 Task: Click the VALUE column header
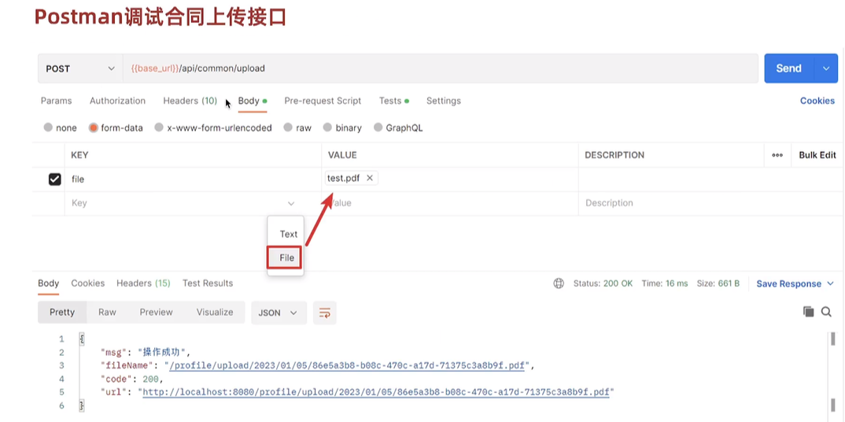coord(343,154)
